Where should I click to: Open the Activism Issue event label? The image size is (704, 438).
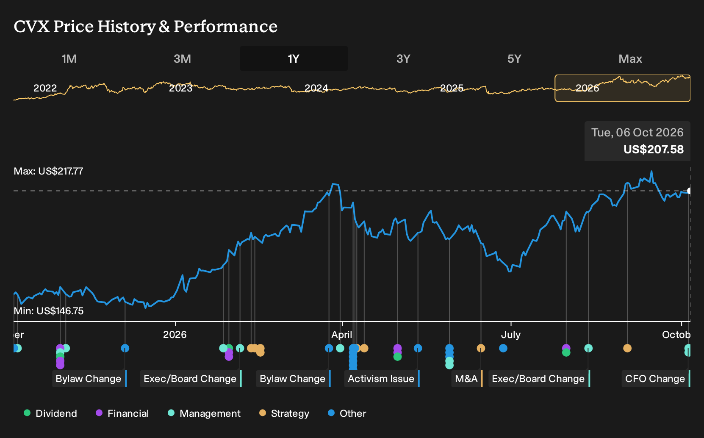coord(382,379)
